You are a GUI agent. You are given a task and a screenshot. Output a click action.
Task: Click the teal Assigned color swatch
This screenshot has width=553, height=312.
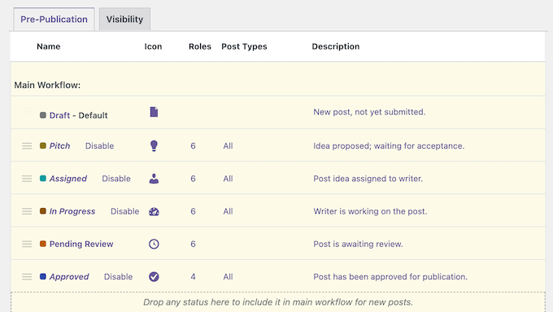[x=43, y=179]
